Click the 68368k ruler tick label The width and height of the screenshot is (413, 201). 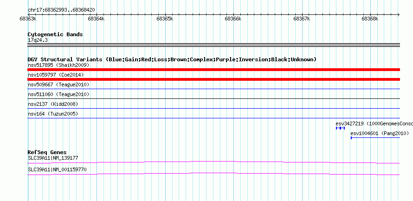coord(370,19)
